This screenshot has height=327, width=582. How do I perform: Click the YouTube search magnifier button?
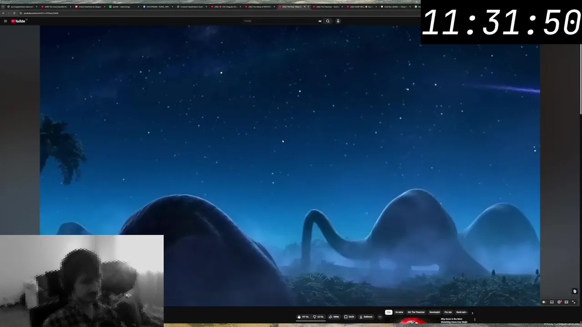[x=327, y=21]
